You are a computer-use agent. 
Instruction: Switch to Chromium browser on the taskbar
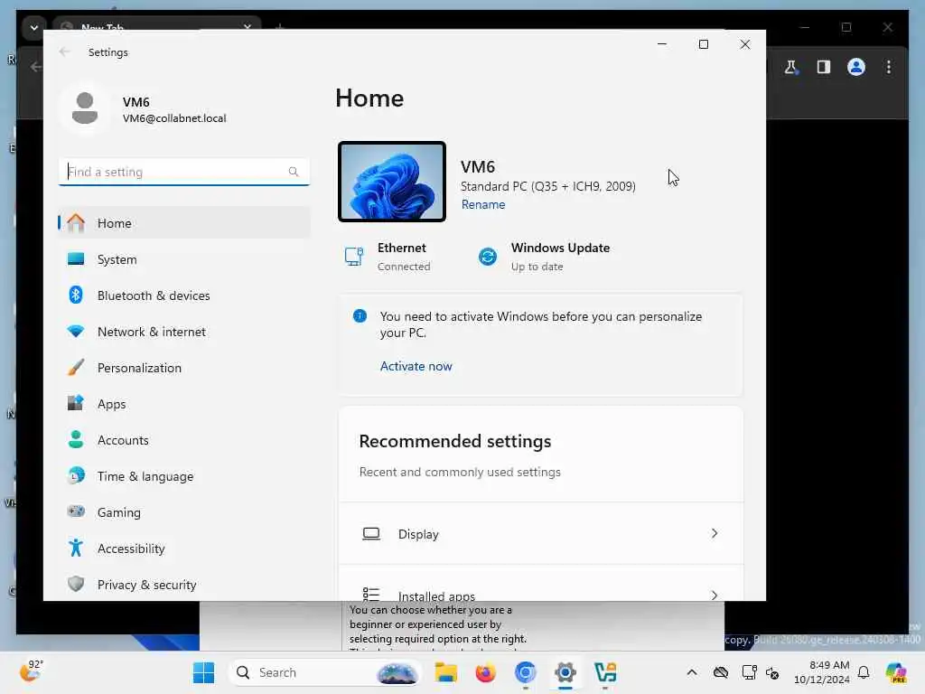click(525, 672)
